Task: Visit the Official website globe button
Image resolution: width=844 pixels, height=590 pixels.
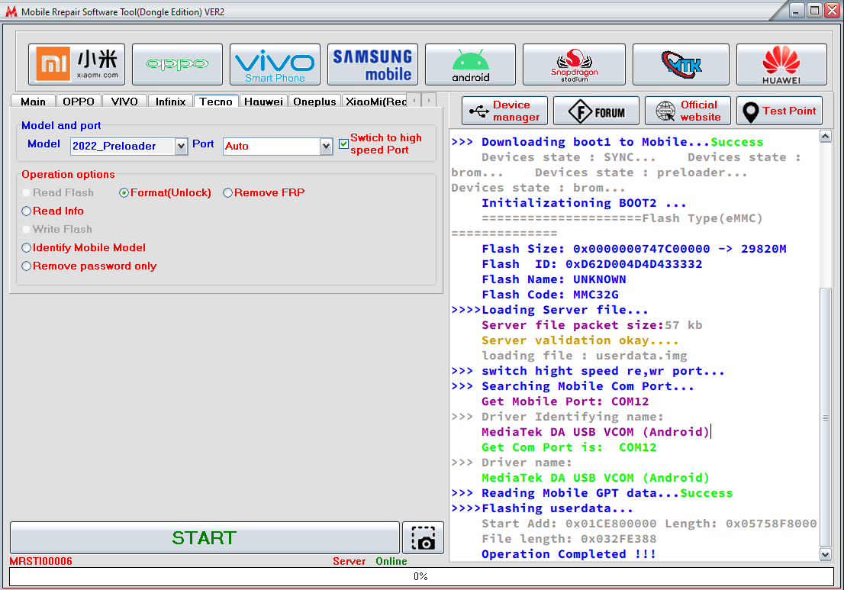Action: (688, 111)
